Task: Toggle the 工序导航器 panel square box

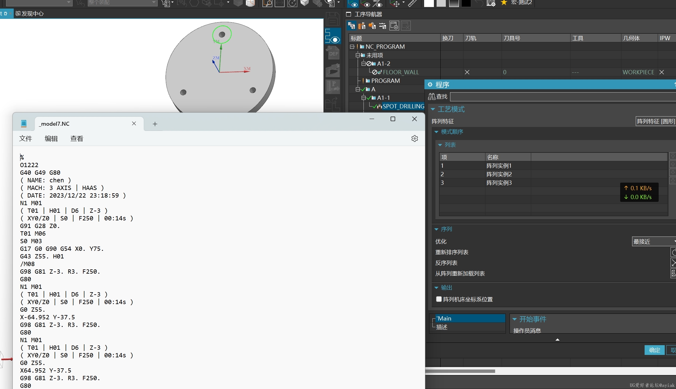Action: tap(349, 14)
